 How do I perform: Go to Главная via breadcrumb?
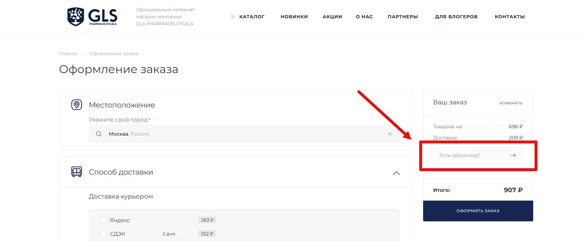[68, 54]
